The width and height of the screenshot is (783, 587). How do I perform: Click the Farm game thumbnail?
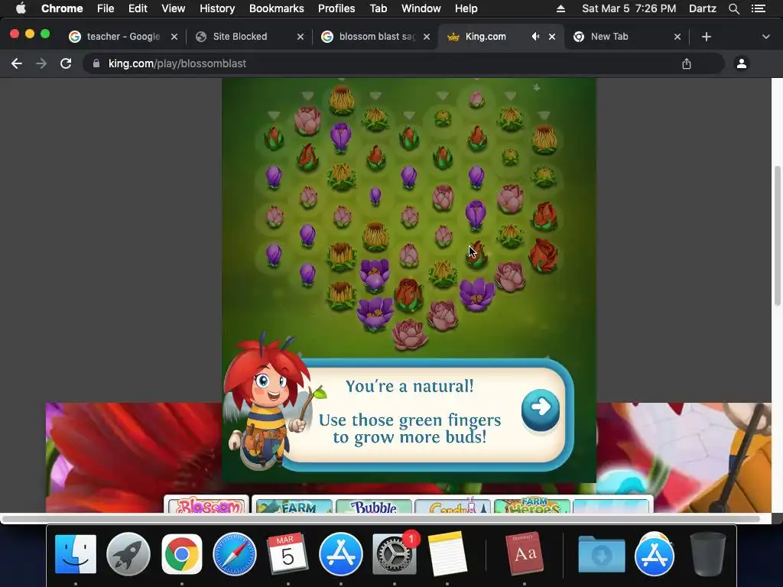(x=293, y=506)
